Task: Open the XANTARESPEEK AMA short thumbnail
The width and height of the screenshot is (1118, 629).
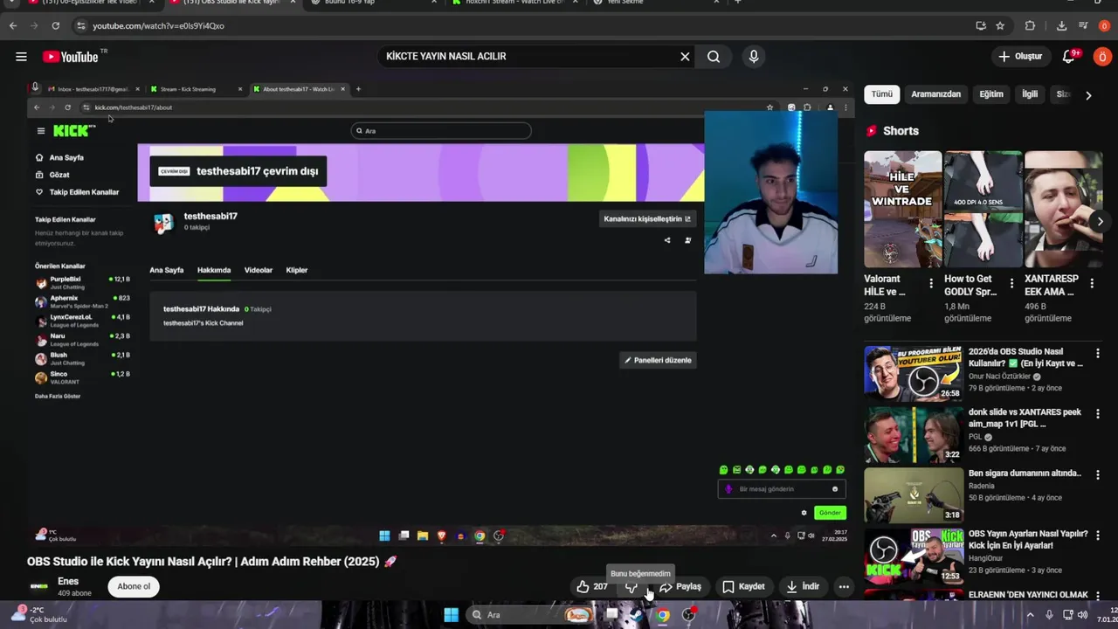Action: tap(1064, 209)
